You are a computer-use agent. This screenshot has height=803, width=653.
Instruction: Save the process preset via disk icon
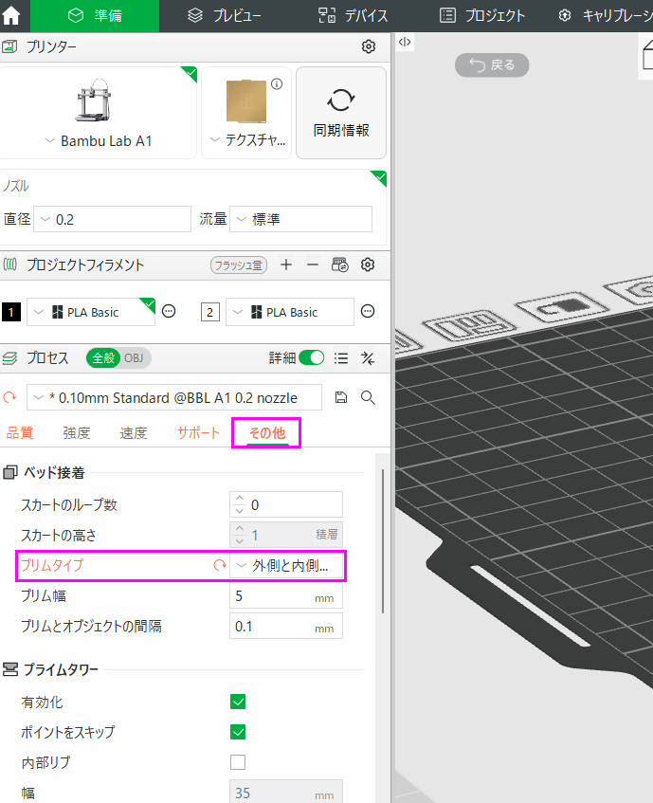341,397
